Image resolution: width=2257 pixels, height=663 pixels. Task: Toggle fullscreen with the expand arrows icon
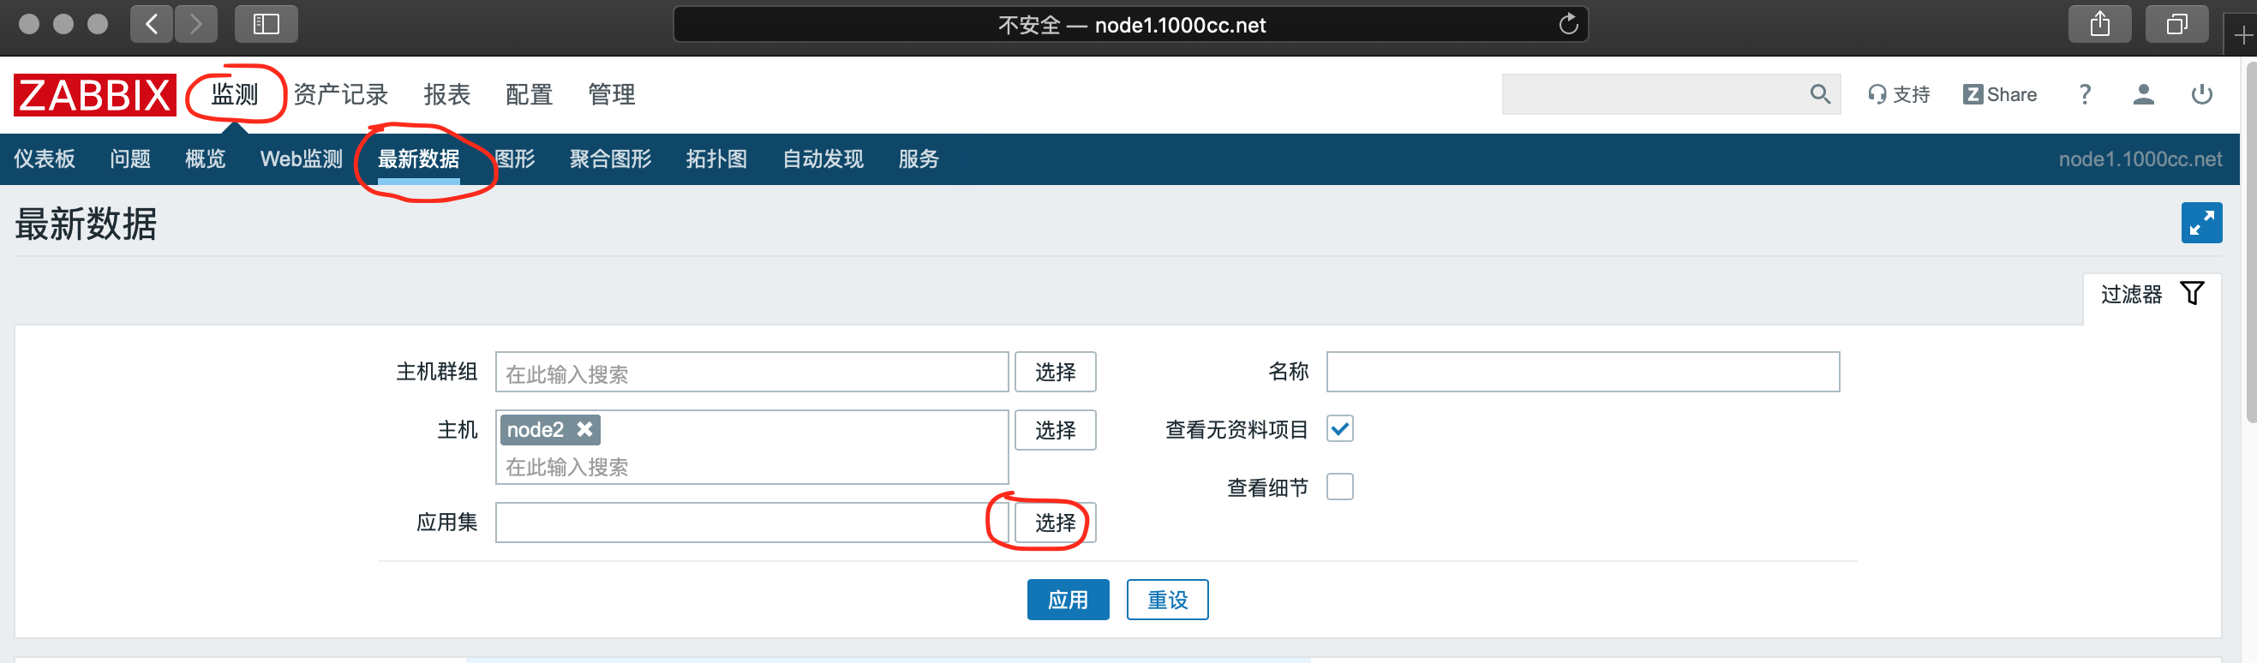coord(2200,224)
